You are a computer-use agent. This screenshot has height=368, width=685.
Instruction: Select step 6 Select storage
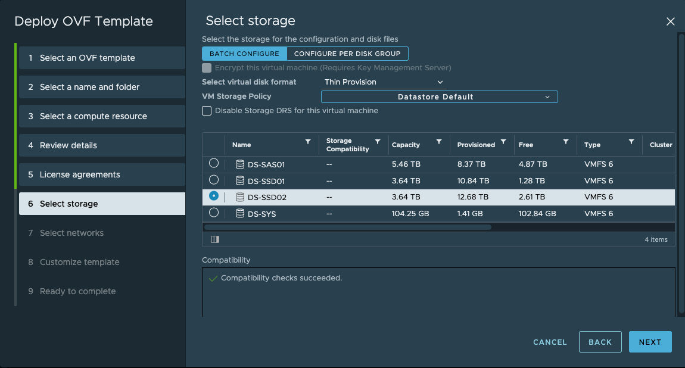tap(102, 204)
